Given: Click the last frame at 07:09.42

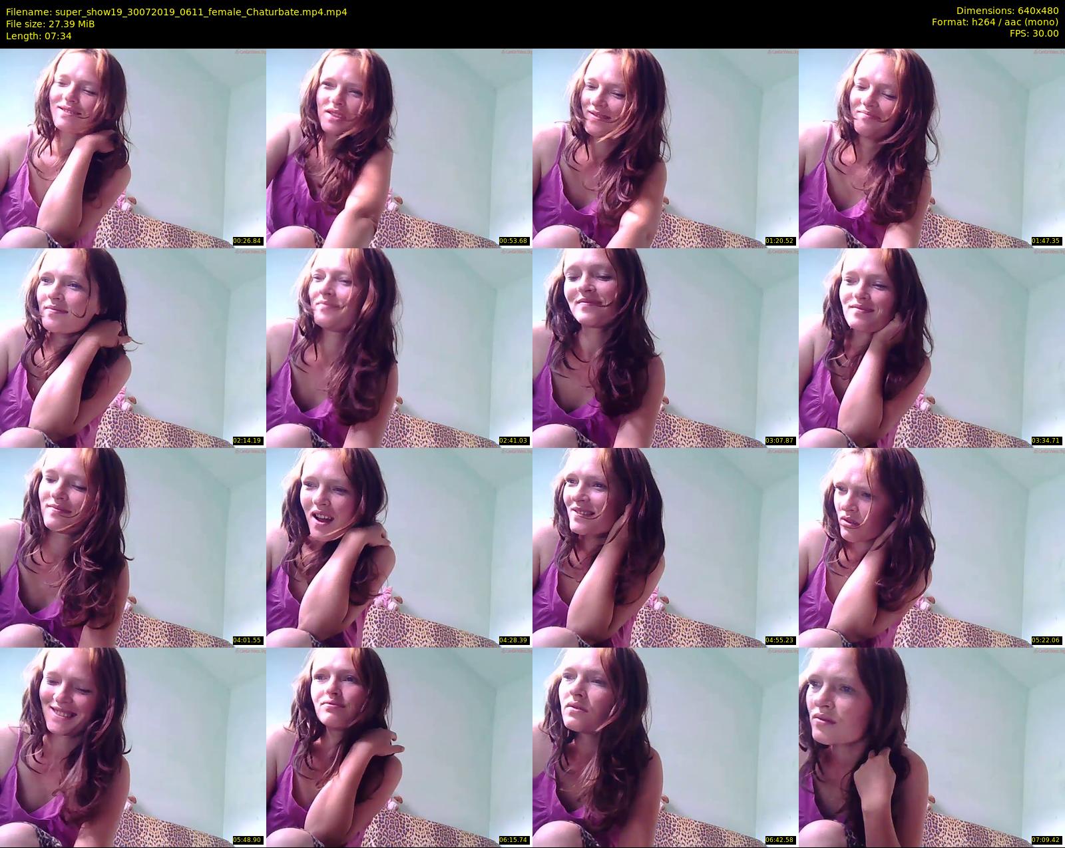Looking at the screenshot, I should (932, 747).
